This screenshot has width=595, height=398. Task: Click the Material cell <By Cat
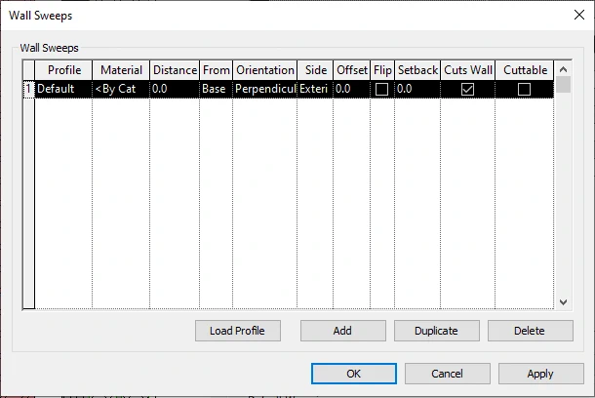point(120,89)
